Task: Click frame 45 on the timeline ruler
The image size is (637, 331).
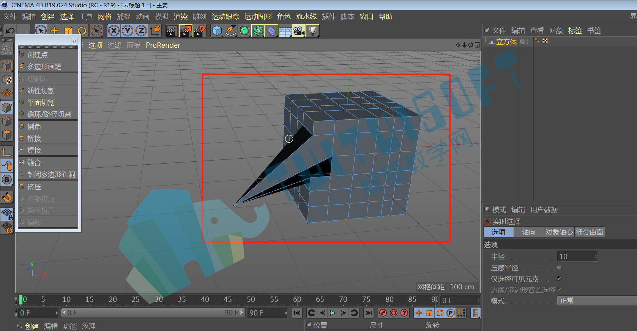Action: click(x=228, y=300)
